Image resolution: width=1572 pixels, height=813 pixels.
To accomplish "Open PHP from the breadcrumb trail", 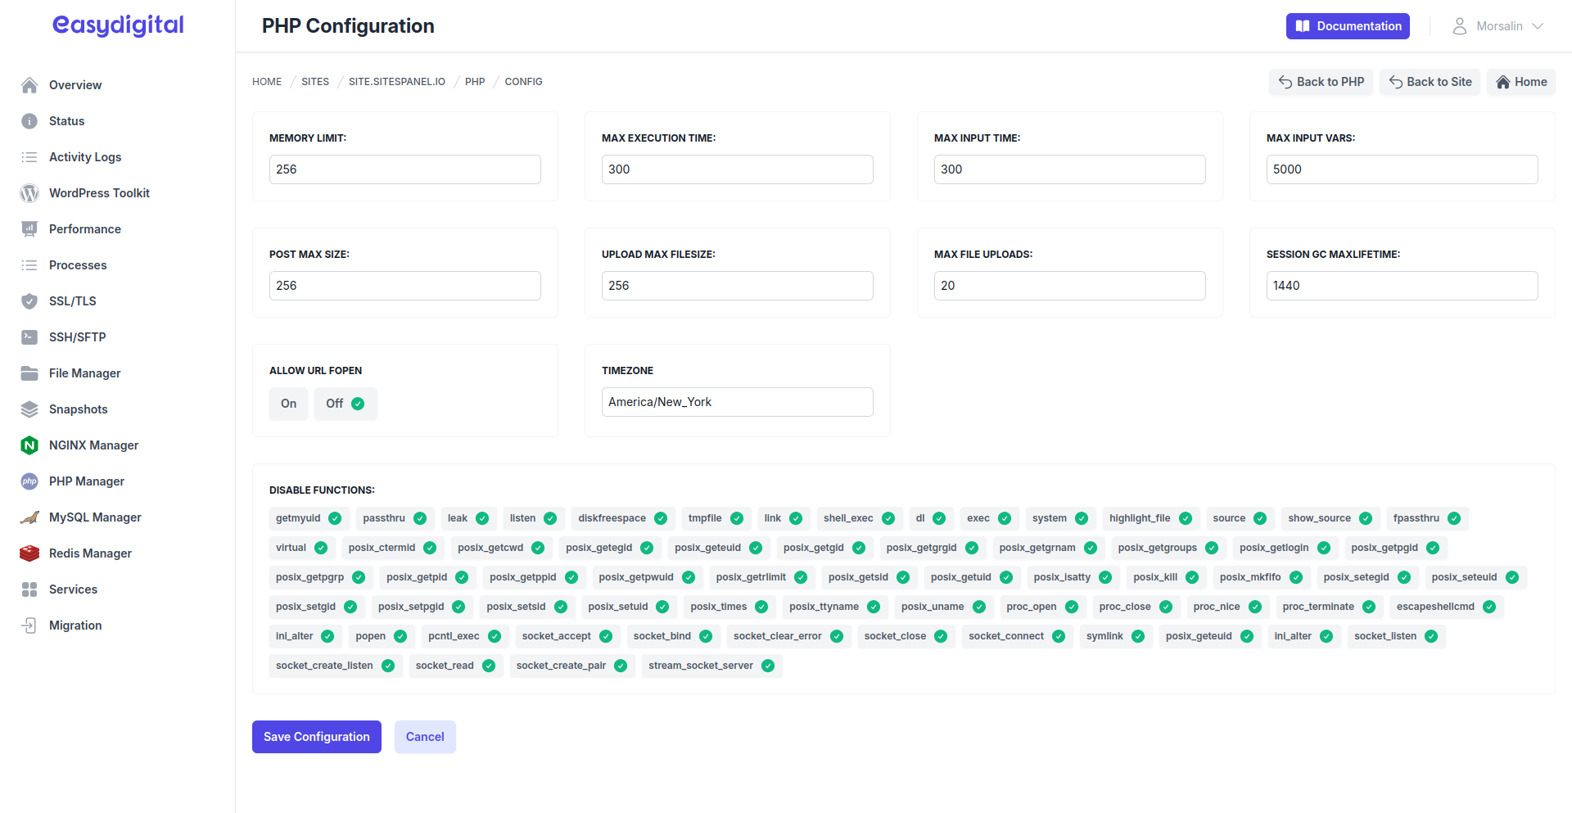I will (x=475, y=81).
